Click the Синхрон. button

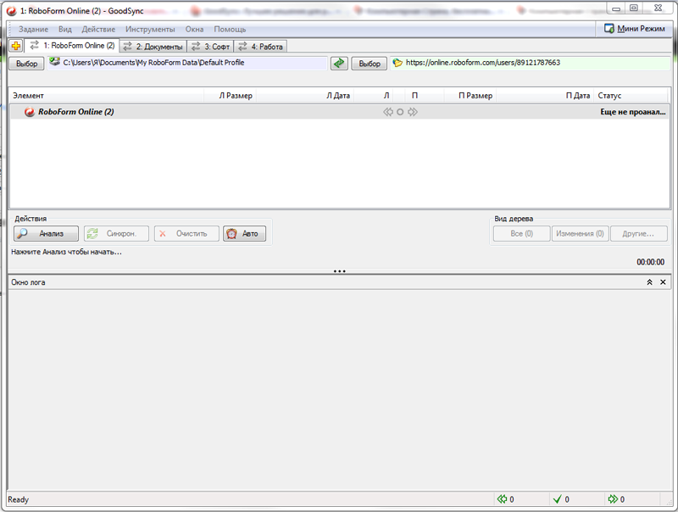pos(116,233)
